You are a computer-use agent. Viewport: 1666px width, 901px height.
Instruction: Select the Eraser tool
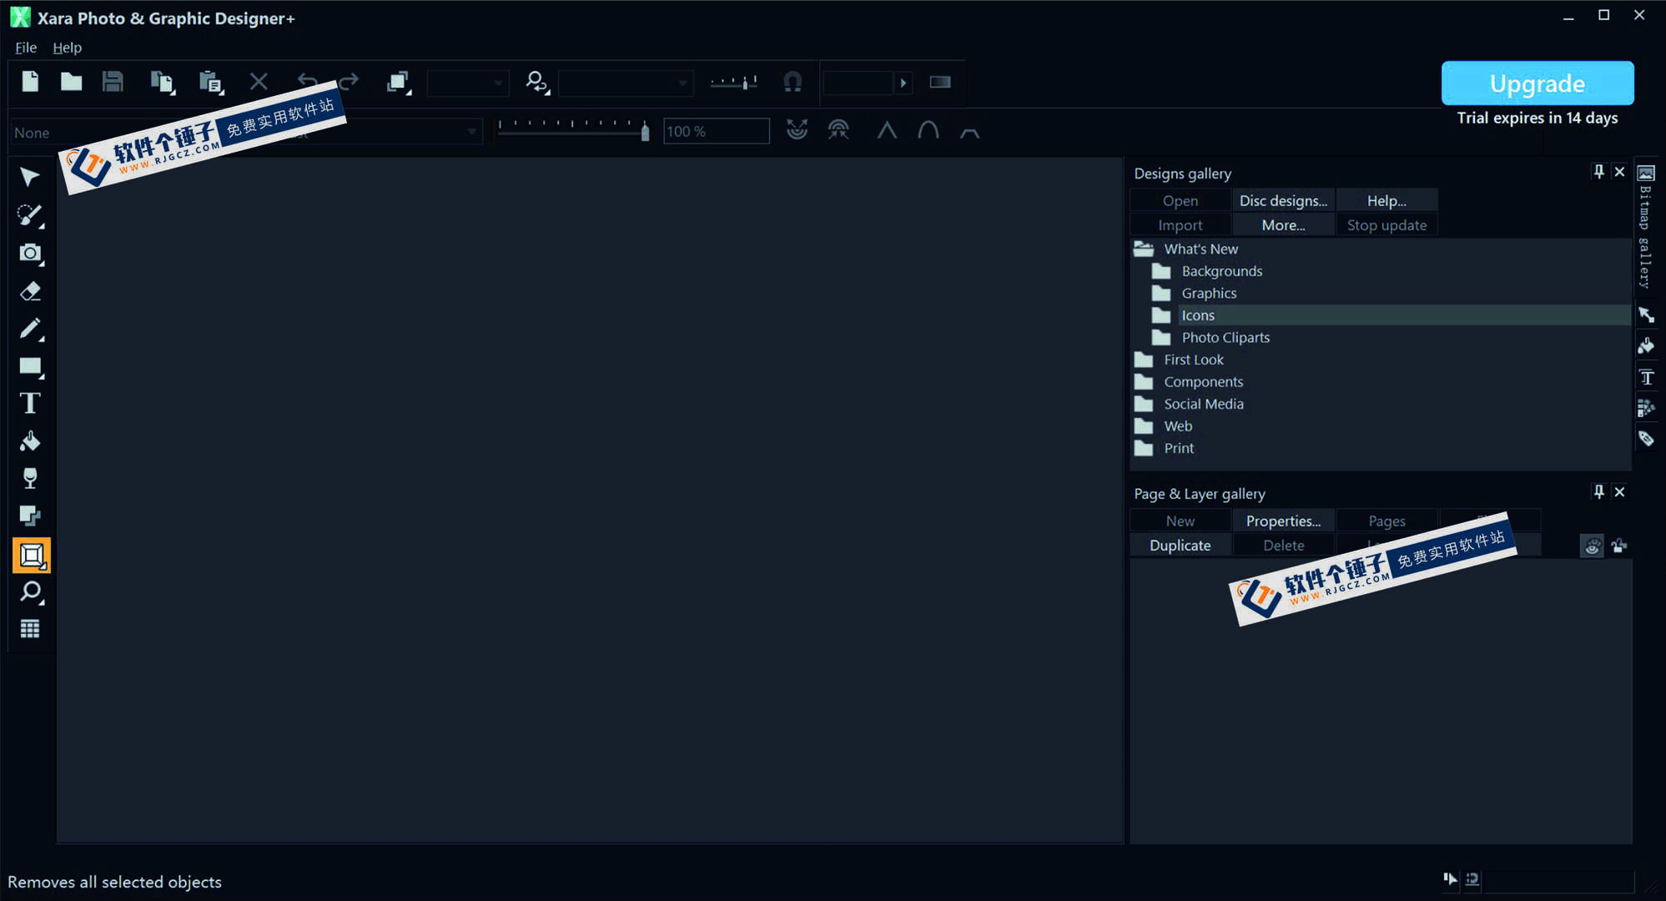[30, 291]
